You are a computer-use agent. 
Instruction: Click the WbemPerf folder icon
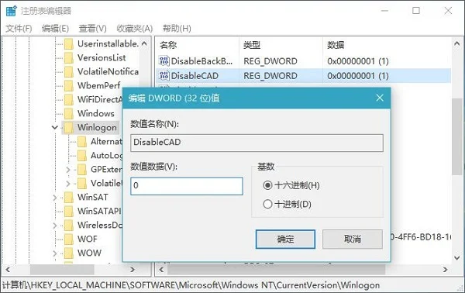coord(69,85)
